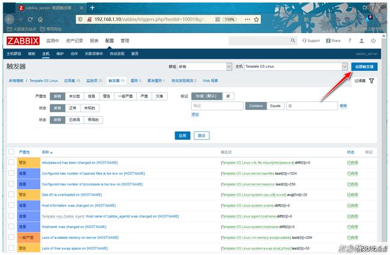Open the Support link
This screenshot has height=255, width=390.
(311, 41)
